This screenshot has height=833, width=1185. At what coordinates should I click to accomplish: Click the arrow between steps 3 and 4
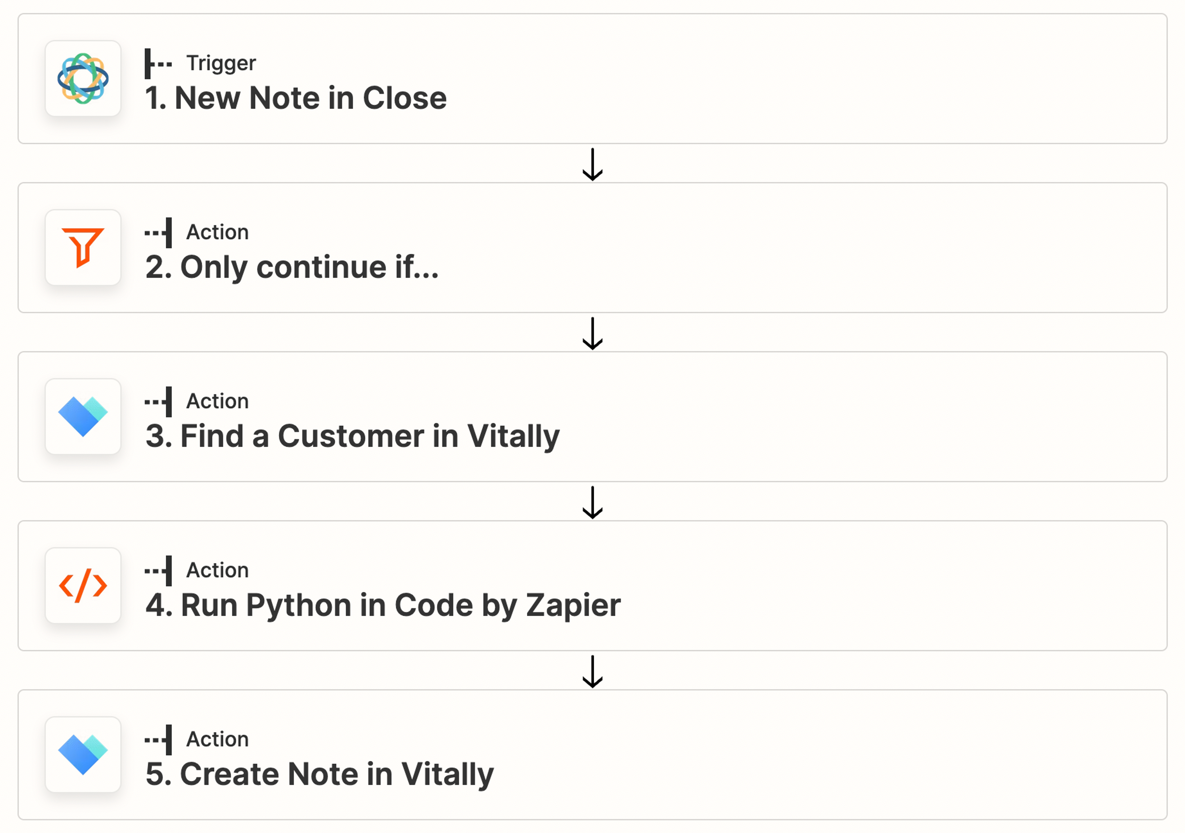click(592, 502)
